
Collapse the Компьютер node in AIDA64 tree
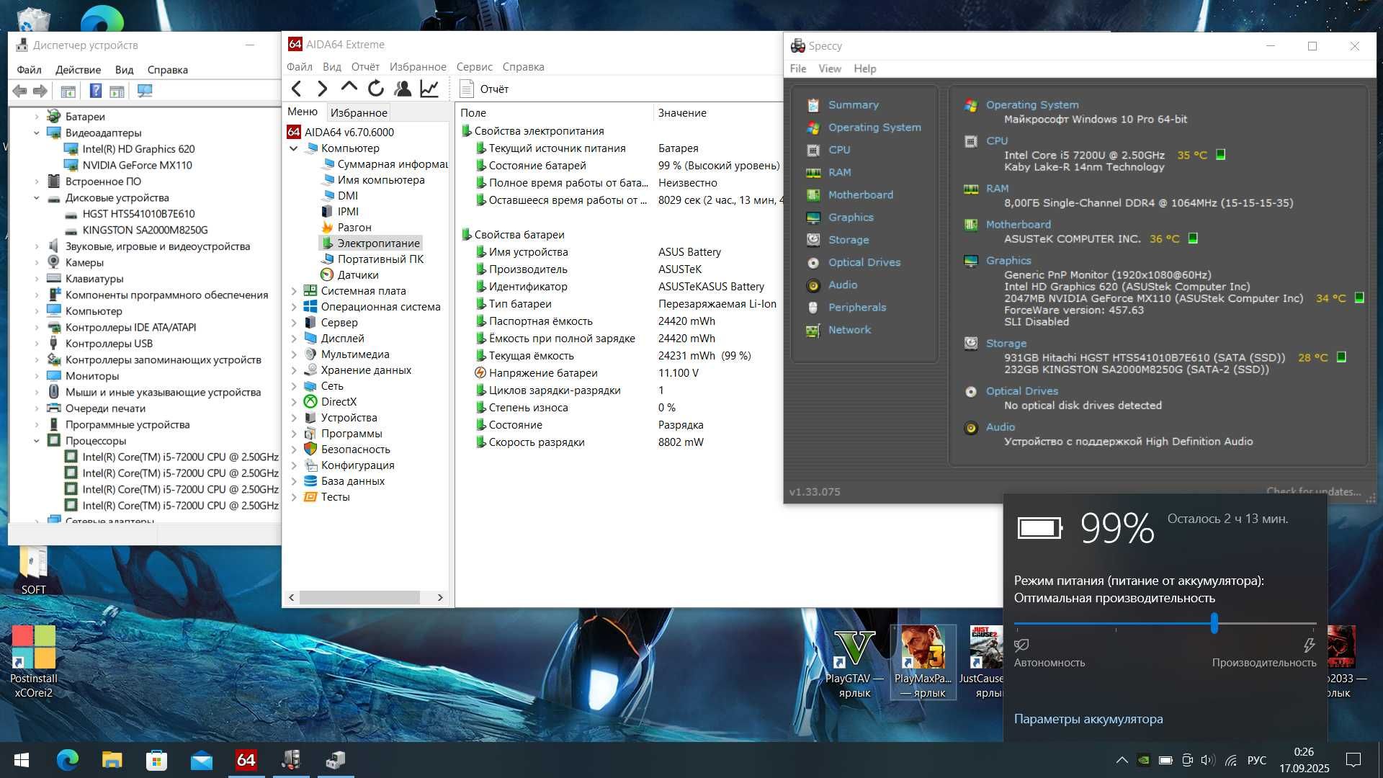tap(294, 148)
